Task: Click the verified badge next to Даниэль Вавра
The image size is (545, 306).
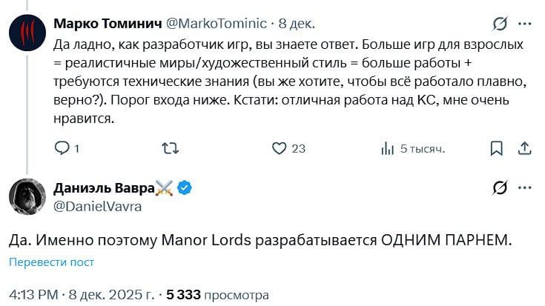Action: 185,188
